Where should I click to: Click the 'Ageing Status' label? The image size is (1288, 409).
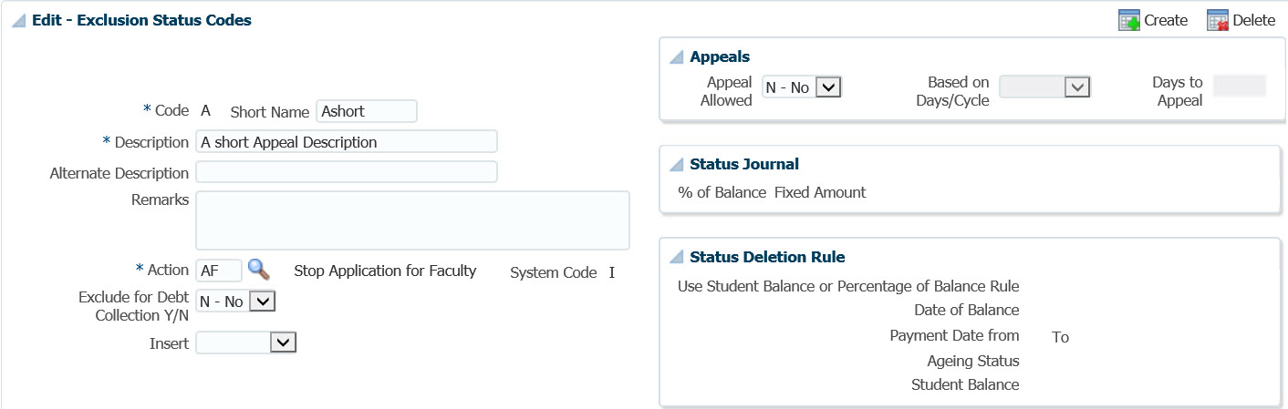click(x=973, y=361)
